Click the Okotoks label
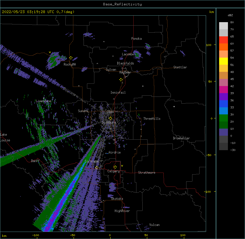This screenshot has width=245, height=239. click(x=117, y=199)
